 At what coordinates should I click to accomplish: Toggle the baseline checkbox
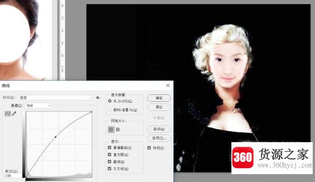coord(109,162)
